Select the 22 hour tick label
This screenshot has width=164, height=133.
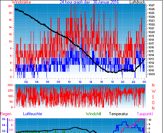tap(134, 82)
